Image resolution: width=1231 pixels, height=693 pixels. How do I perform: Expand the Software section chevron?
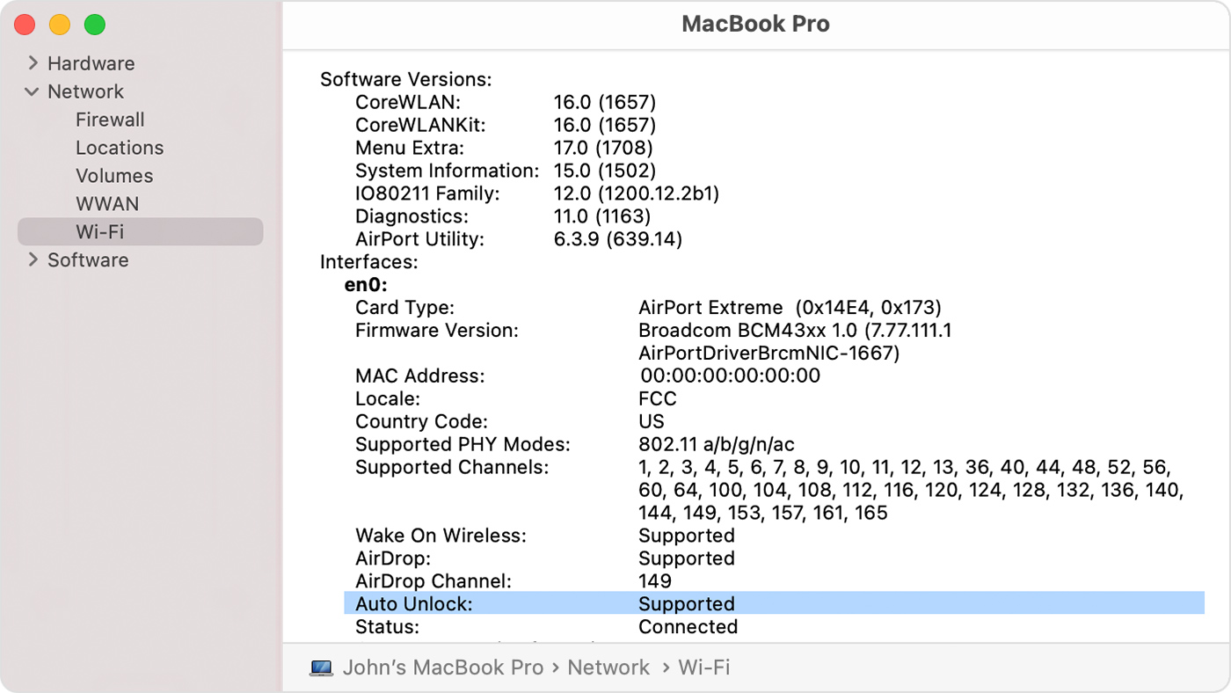33,260
